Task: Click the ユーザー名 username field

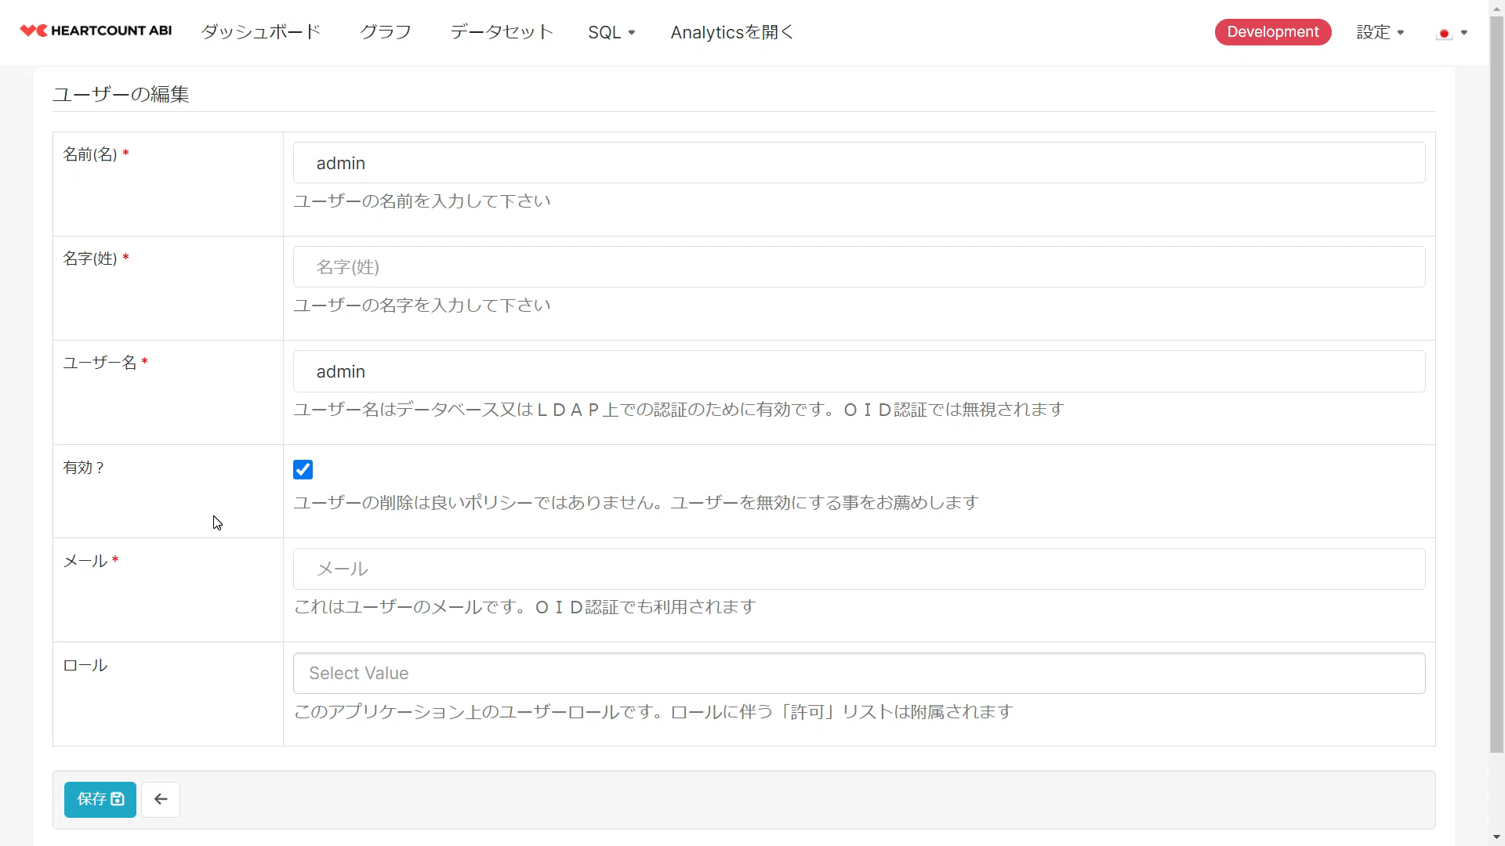Action: (858, 371)
